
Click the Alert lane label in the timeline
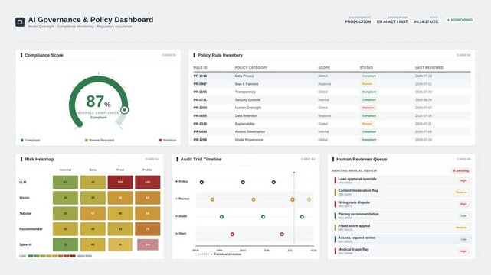[x=182, y=234]
